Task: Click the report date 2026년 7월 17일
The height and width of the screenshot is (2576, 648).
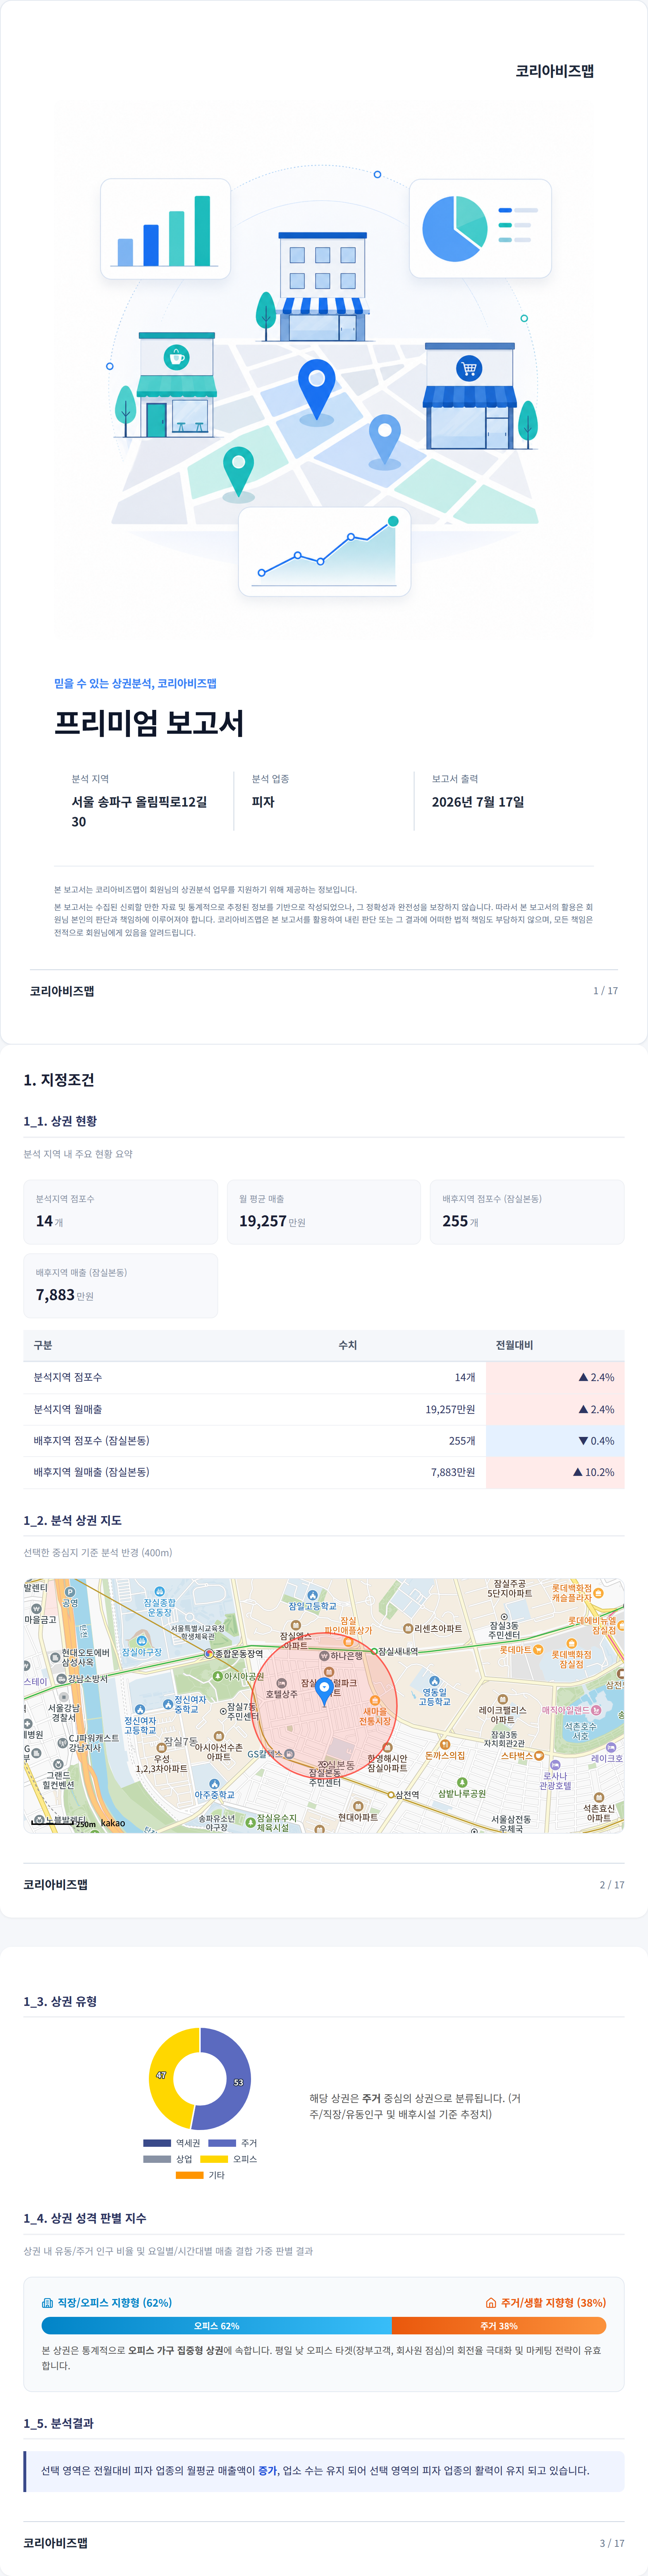Action: (478, 802)
